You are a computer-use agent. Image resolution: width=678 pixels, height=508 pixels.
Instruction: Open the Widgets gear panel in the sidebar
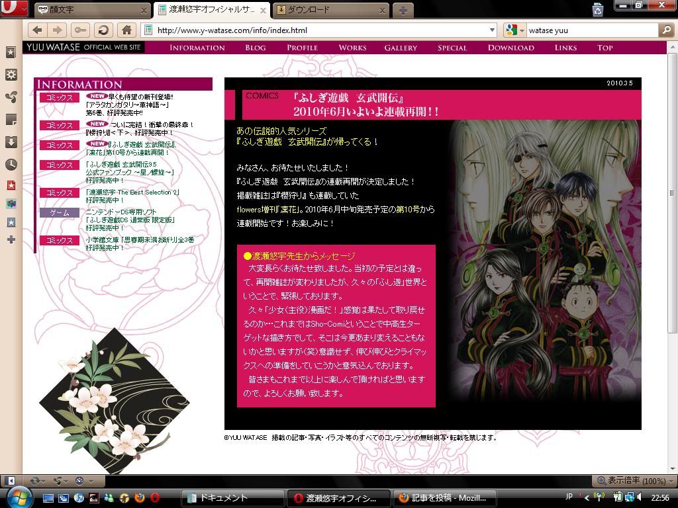[x=11, y=74]
